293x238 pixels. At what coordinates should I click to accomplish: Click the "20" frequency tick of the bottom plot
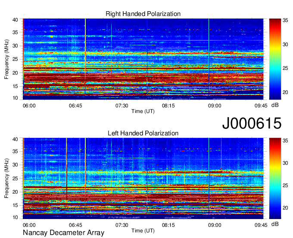click(16, 192)
